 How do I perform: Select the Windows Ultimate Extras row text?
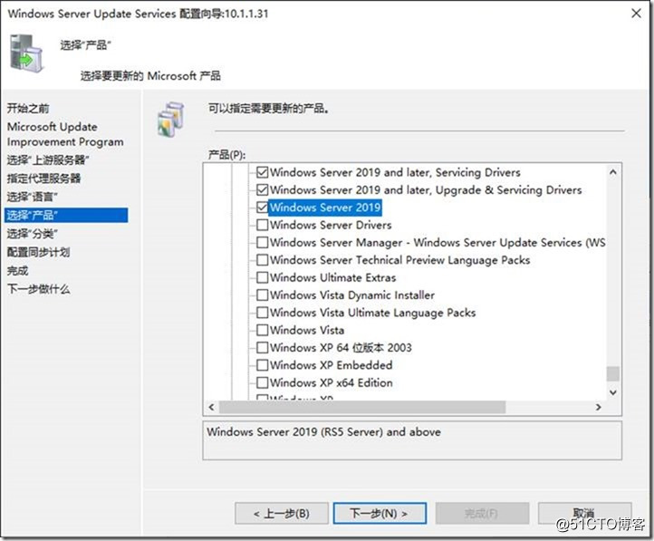(x=332, y=277)
